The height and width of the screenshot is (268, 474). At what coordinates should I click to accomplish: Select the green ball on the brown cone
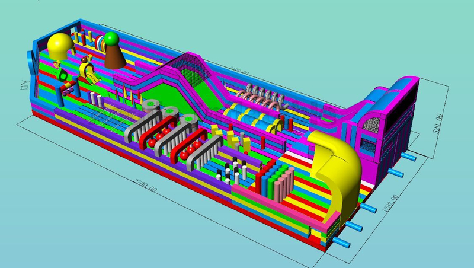[x=112, y=40]
